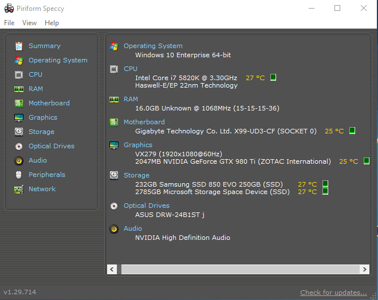Open the File menu

click(x=9, y=23)
